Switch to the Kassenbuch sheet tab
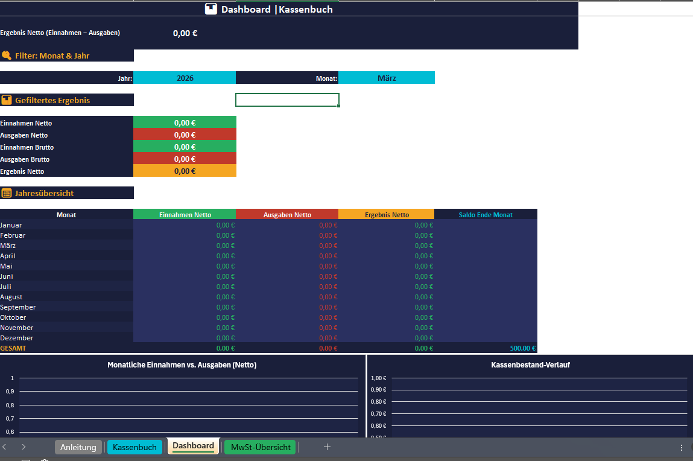Viewport: 693px width, 461px height. pyautogui.click(x=134, y=447)
